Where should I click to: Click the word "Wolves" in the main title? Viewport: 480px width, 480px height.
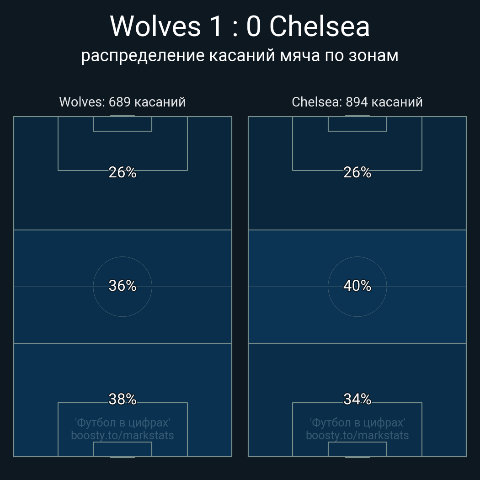155,27
